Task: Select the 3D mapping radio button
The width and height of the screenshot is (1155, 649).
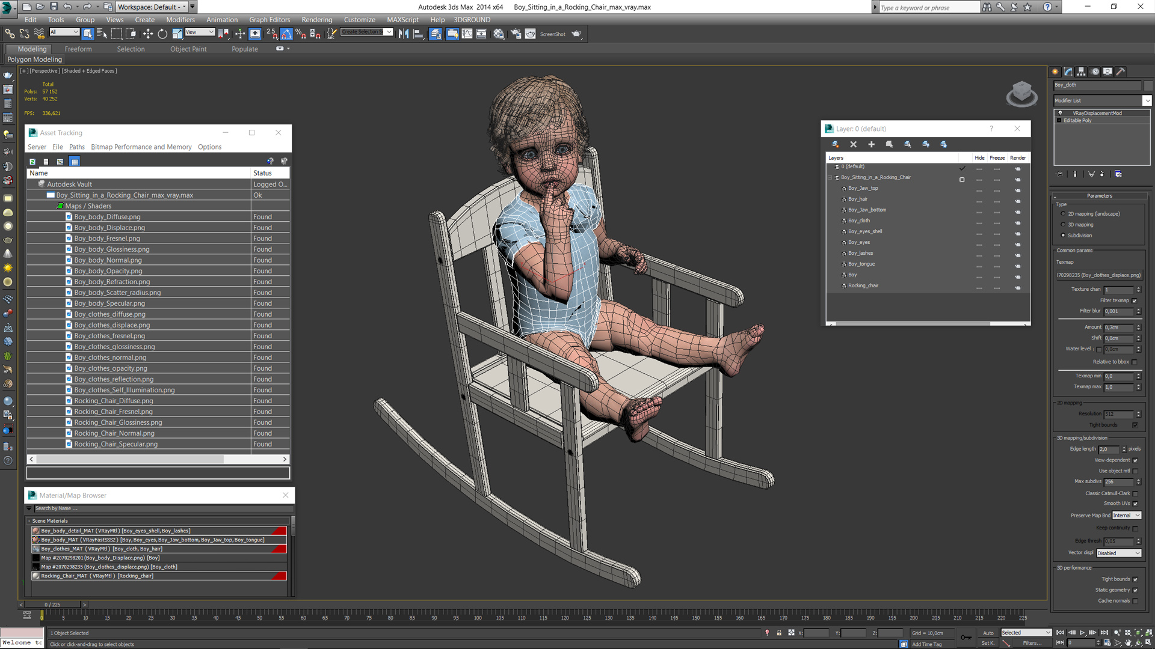Action: click(1063, 225)
